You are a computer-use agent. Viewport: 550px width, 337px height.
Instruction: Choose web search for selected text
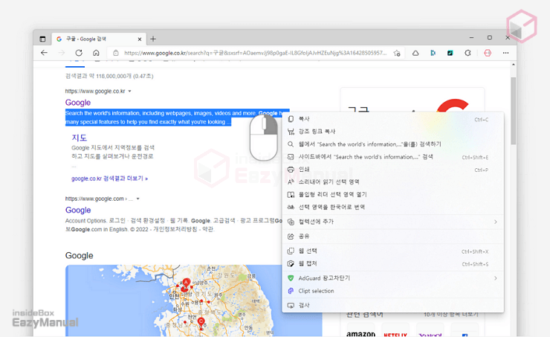click(393, 144)
